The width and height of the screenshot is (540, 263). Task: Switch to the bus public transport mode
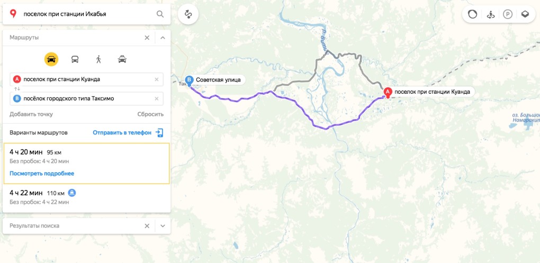point(75,60)
